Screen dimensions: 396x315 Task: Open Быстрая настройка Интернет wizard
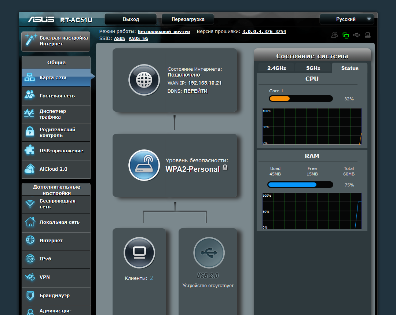coord(56,41)
